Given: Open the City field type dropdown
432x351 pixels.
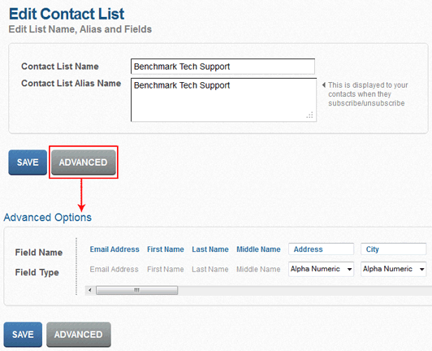Looking at the screenshot, I should 393,269.
